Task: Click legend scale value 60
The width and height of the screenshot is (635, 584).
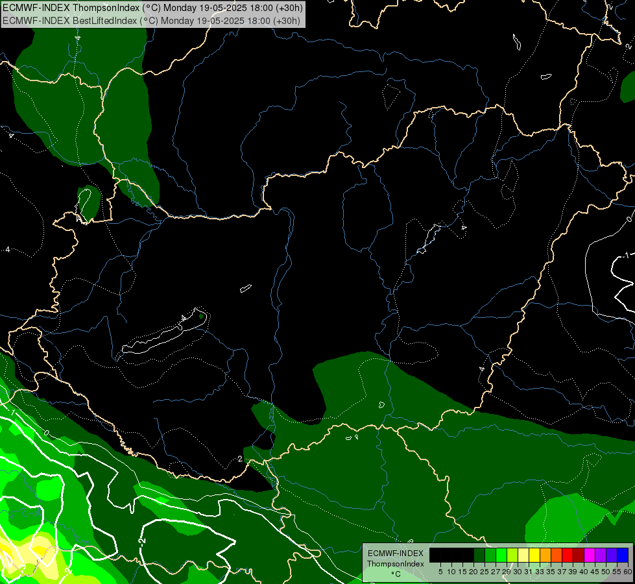Action: [x=628, y=572]
